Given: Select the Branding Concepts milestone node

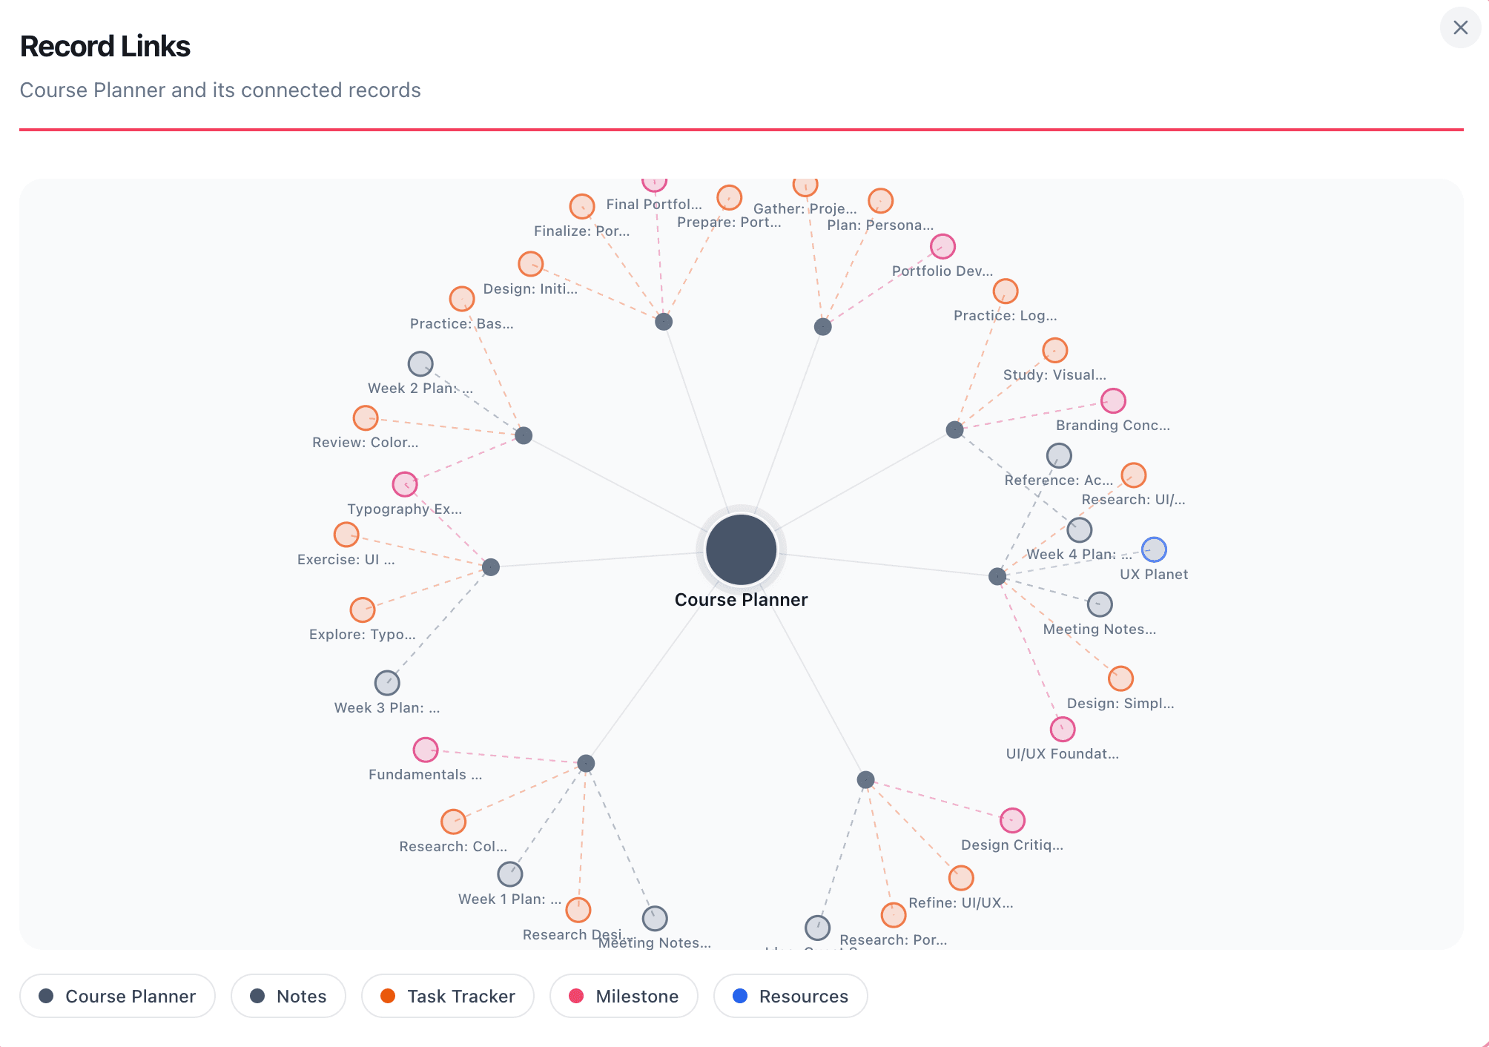Looking at the screenshot, I should click(x=1114, y=400).
